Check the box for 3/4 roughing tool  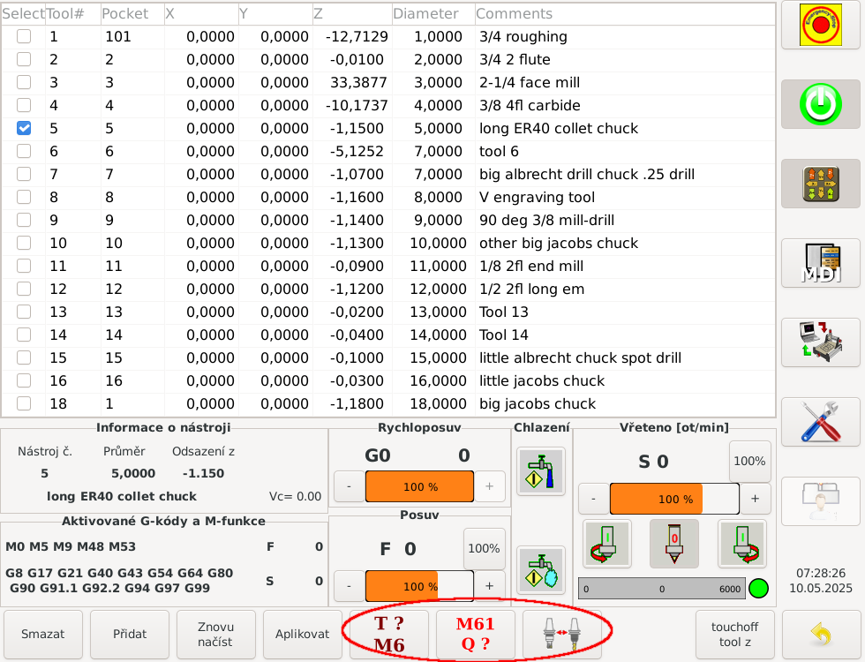coord(24,37)
